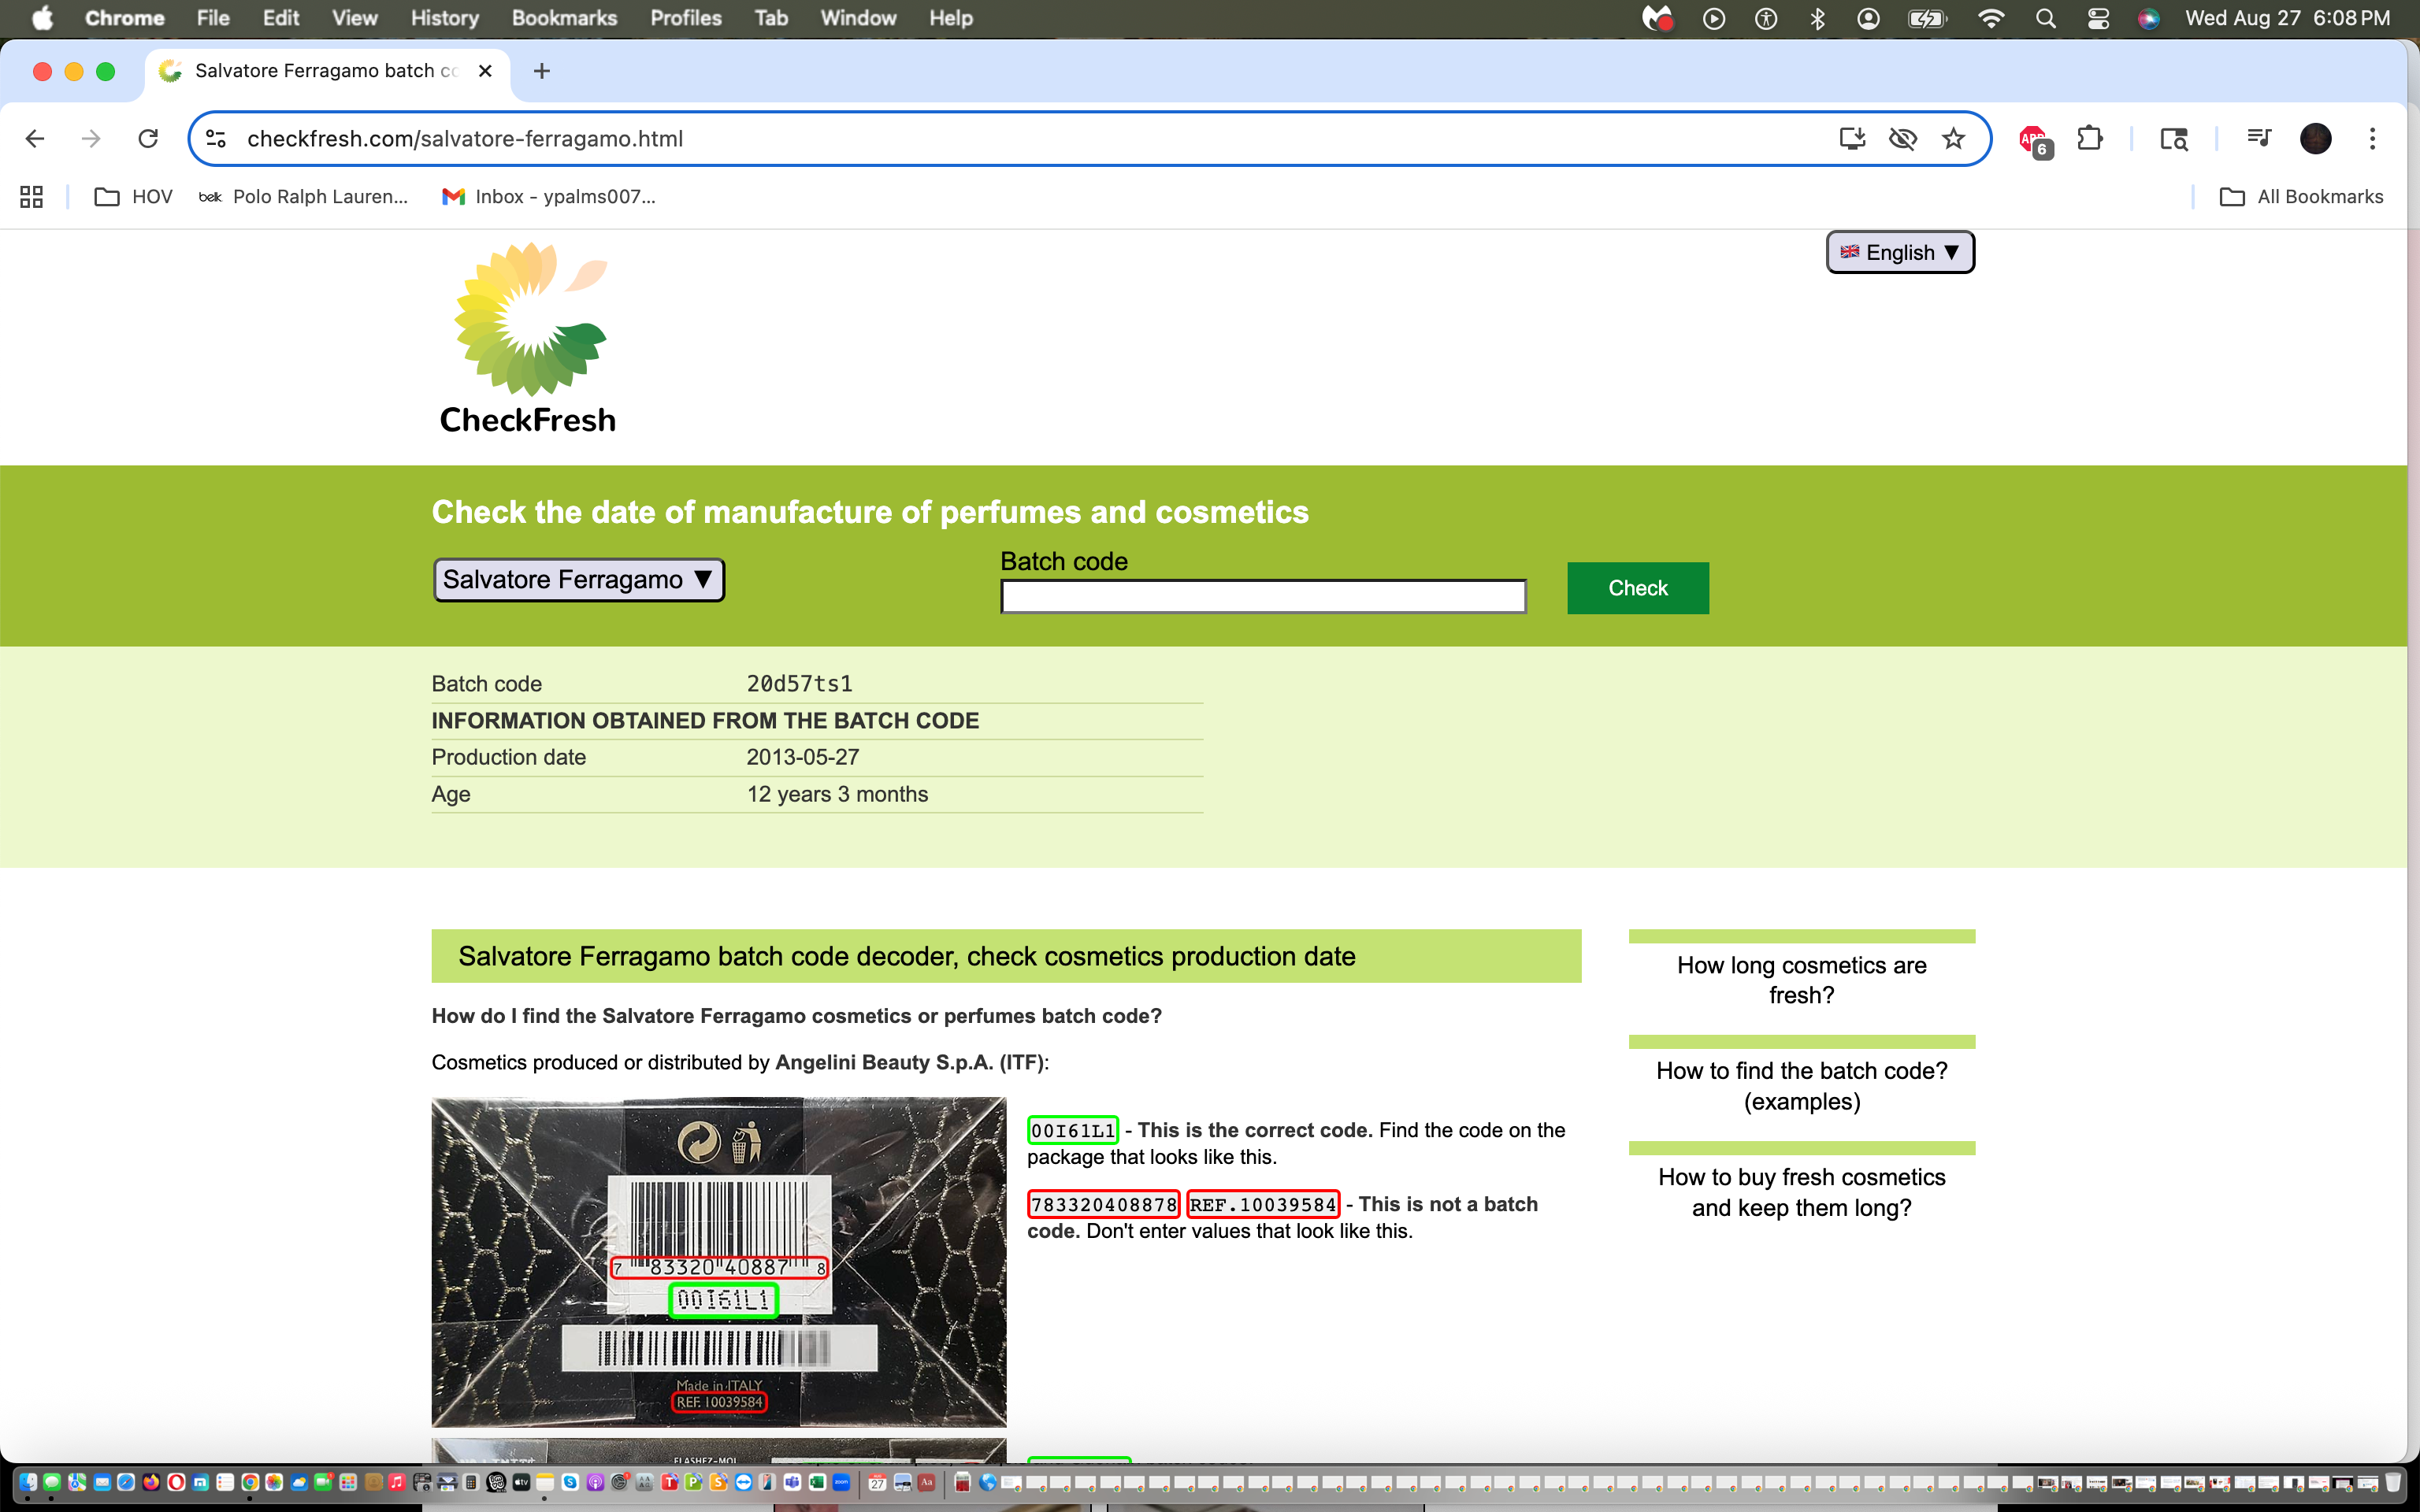2420x1512 pixels.
Task: Click the back navigation arrow
Action: pos(35,138)
